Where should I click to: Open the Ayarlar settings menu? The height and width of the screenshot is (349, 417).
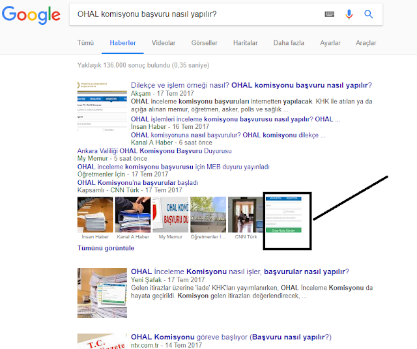point(330,43)
